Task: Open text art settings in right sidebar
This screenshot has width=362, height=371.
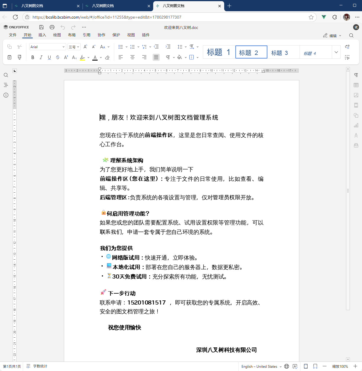Action: (x=356, y=135)
